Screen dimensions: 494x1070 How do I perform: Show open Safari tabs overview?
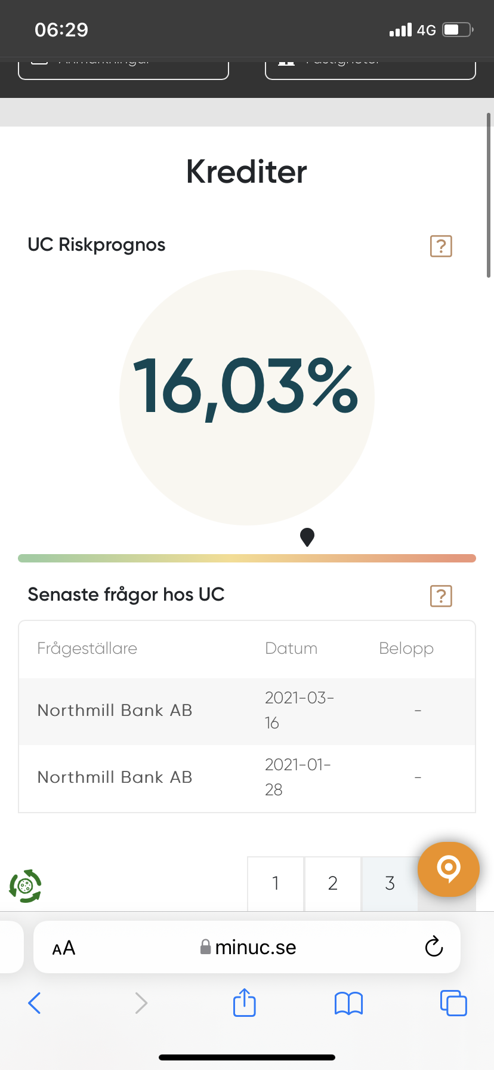point(453,1003)
